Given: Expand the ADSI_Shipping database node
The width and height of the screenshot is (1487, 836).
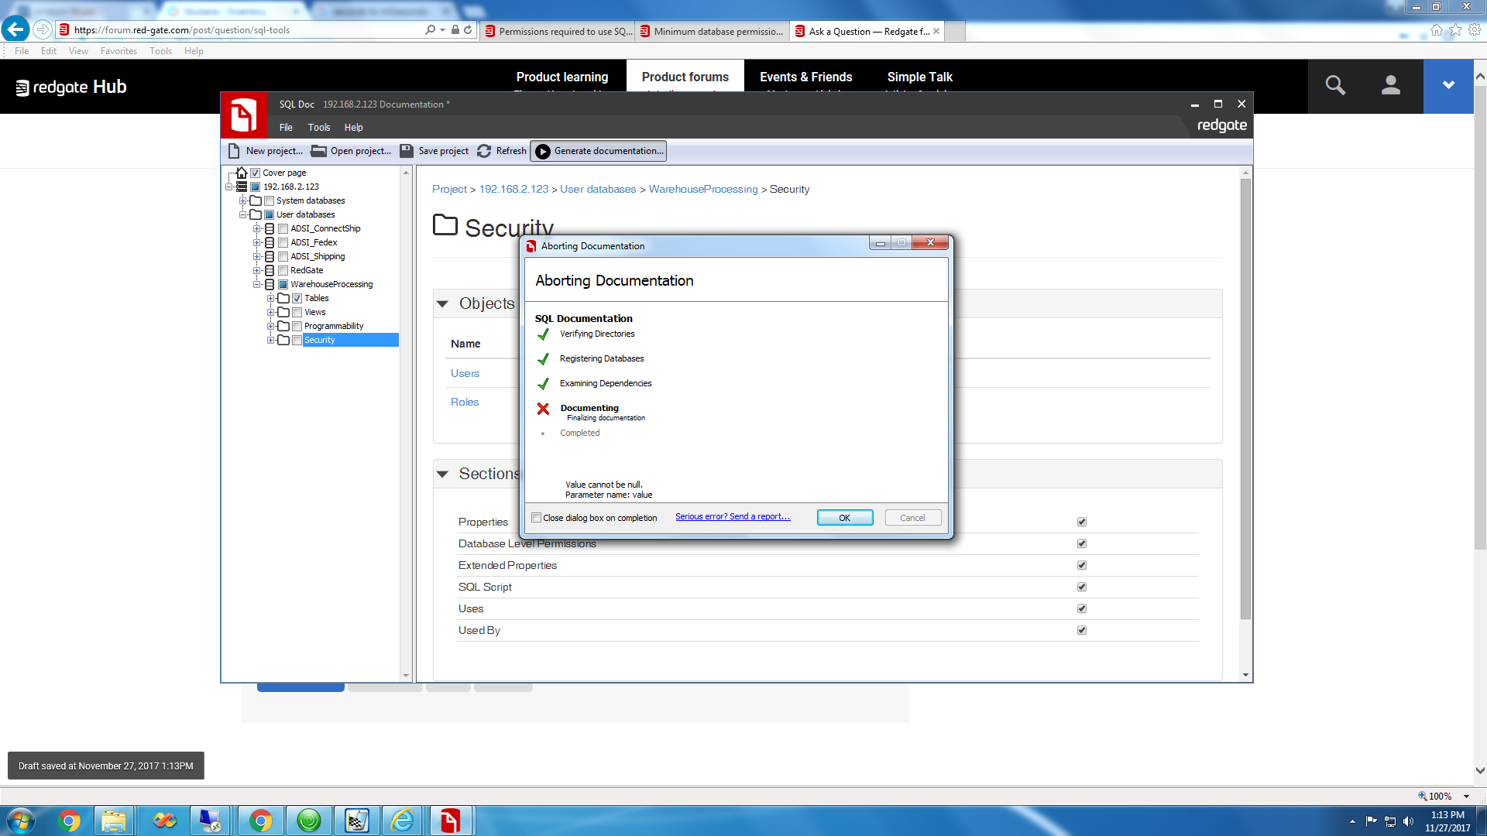Looking at the screenshot, I should tap(256, 256).
